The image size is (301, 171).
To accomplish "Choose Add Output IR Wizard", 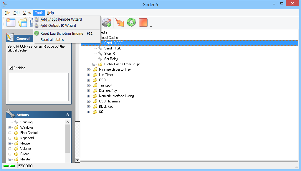I will point(67,25).
